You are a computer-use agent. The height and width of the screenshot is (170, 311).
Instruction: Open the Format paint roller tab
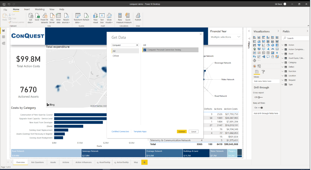(x=263, y=72)
